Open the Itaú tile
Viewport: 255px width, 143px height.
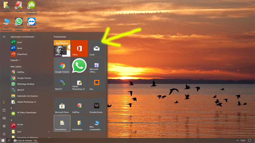[97, 83]
